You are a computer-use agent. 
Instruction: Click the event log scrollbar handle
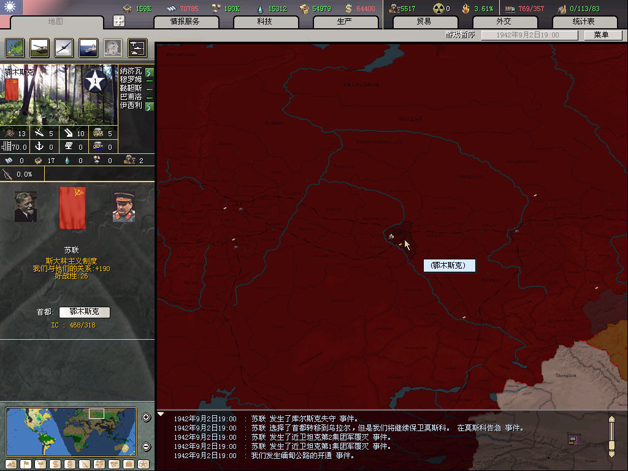click(x=611, y=445)
